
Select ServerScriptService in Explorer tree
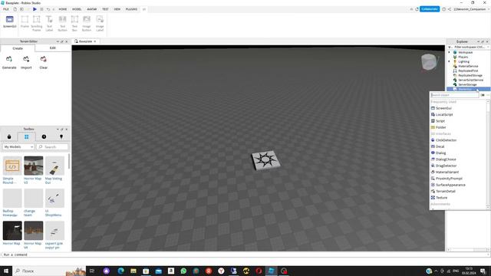(470, 80)
